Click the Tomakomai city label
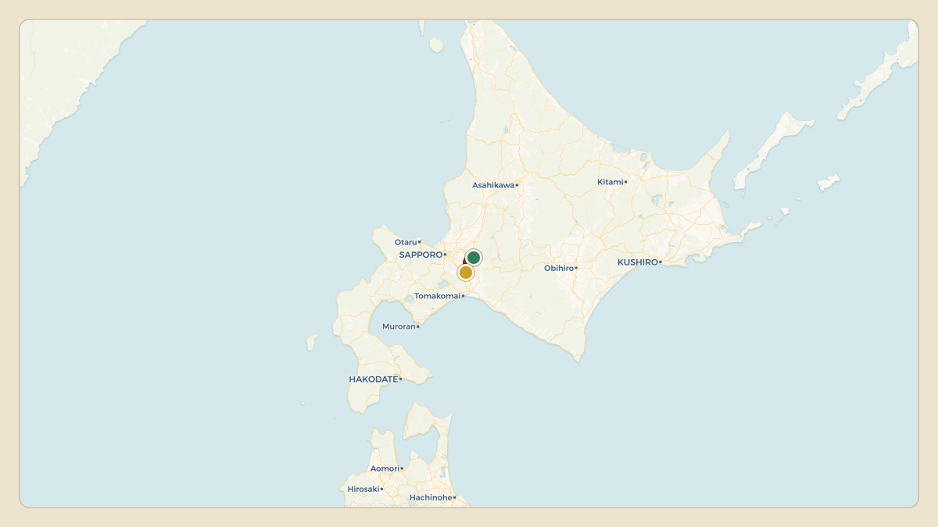Image resolution: width=938 pixels, height=527 pixels. 437,296
